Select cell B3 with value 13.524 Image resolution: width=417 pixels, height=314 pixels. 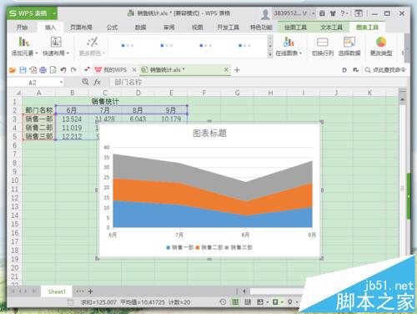[x=72, y=119]
